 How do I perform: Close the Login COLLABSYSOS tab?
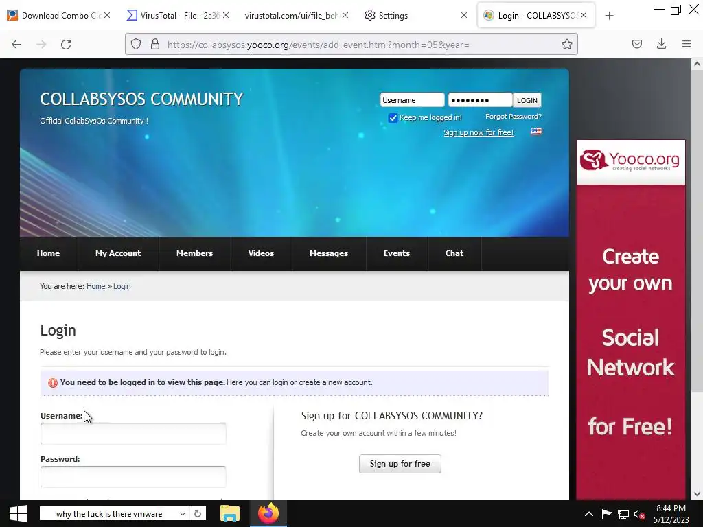coord(584,15)
